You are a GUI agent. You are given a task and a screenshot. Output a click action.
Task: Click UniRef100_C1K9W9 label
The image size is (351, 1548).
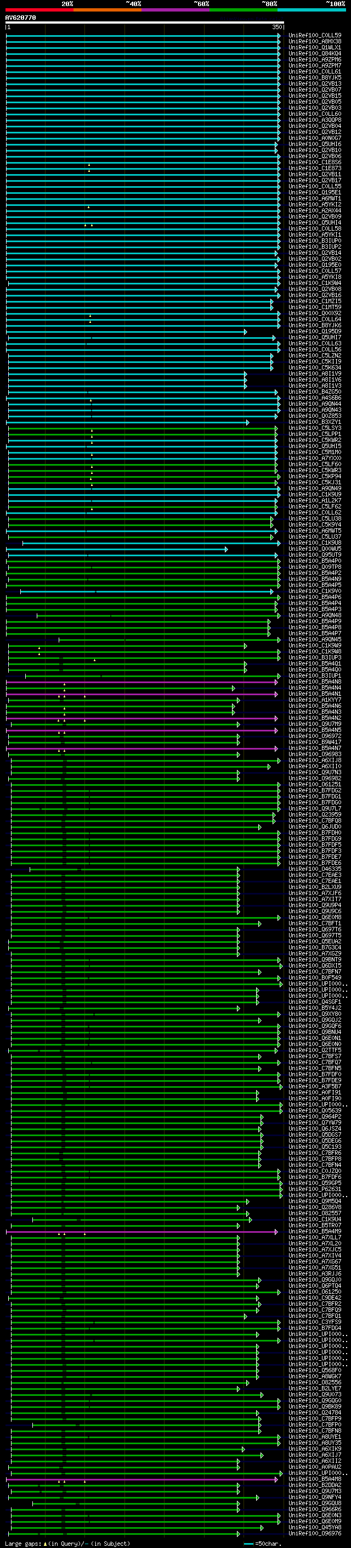pyautogui.click(x=315, y=645)
